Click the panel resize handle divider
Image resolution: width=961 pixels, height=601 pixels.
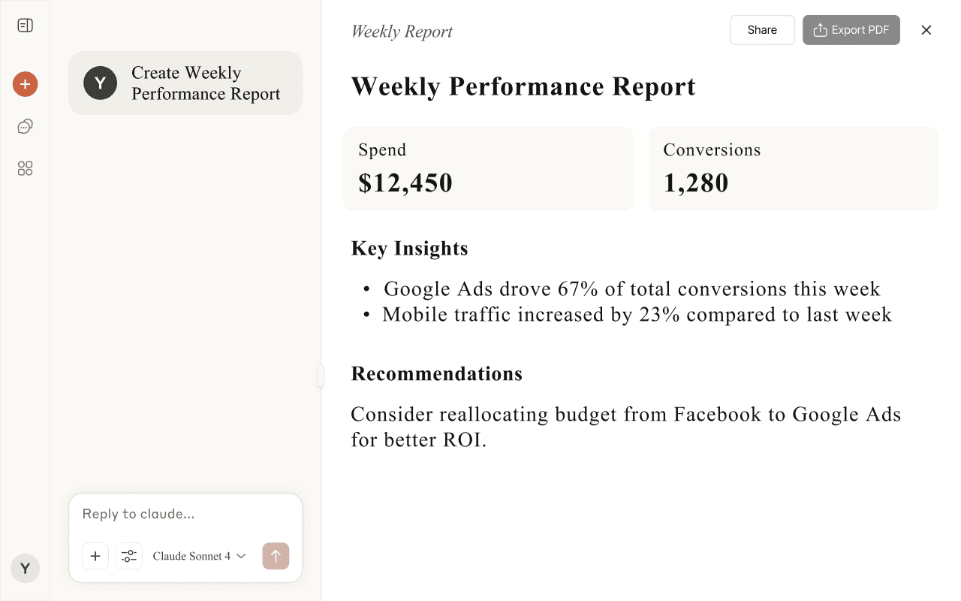point(321,376)
